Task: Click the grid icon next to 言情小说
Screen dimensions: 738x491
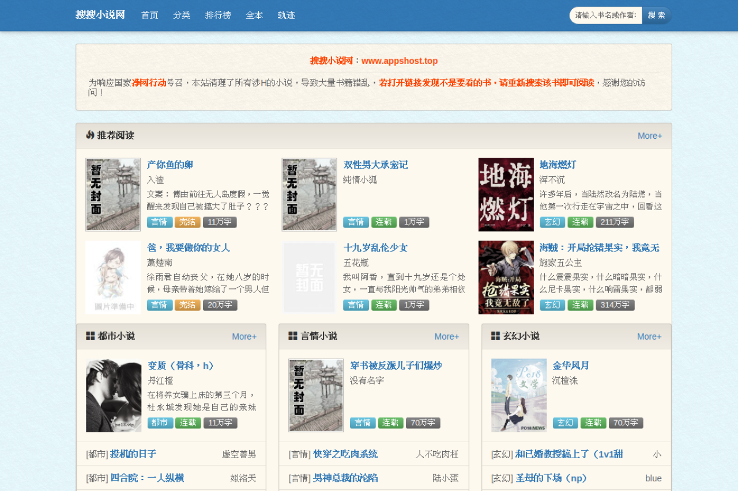Action: click(293, 336)
